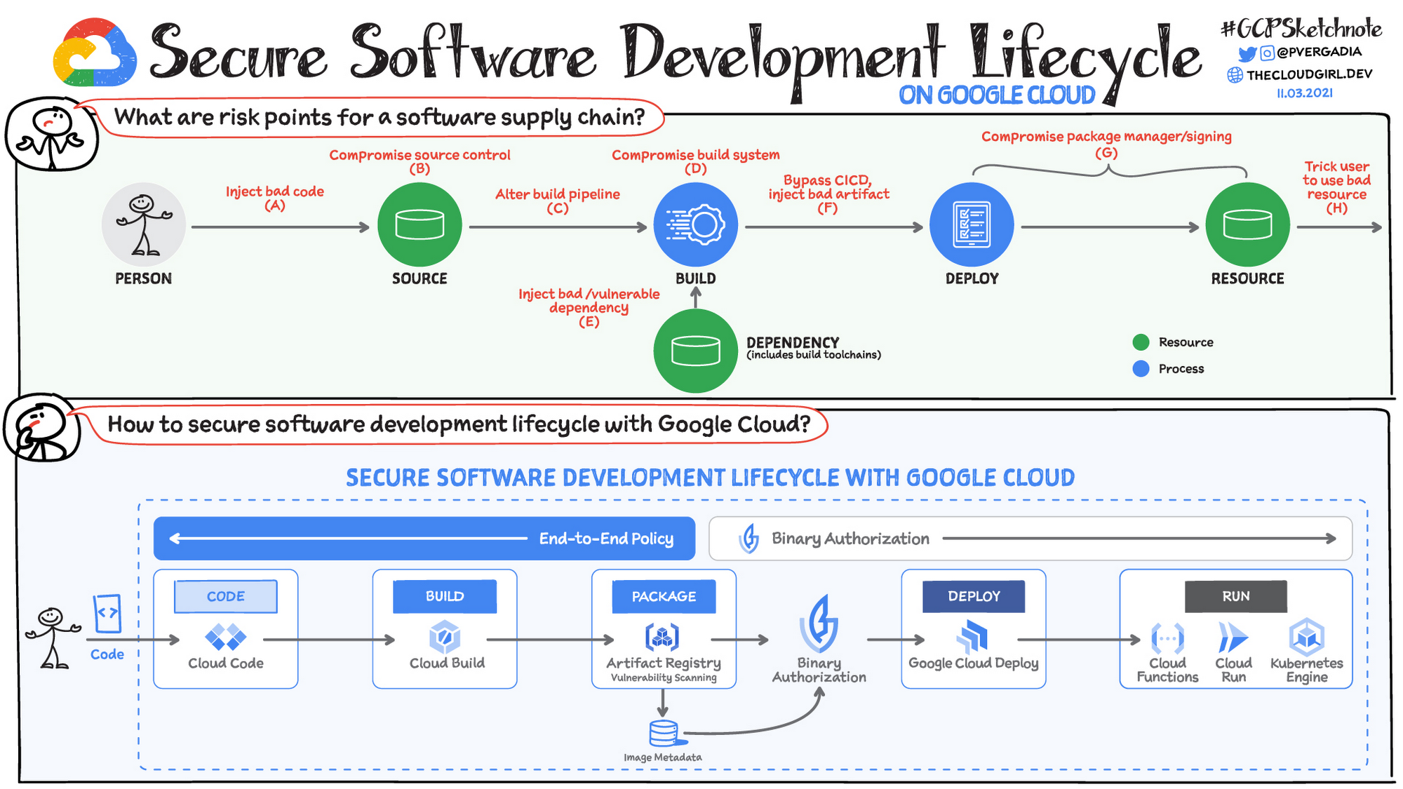The height and width of the screenshot is (789, 1403).
Task: Click 'Bypass CICD, inject bad artifact (F)' label
Action: [x=828, y=194]
